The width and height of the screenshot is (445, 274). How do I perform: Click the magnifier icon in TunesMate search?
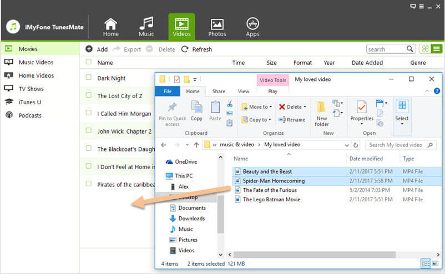coord(410,49)
